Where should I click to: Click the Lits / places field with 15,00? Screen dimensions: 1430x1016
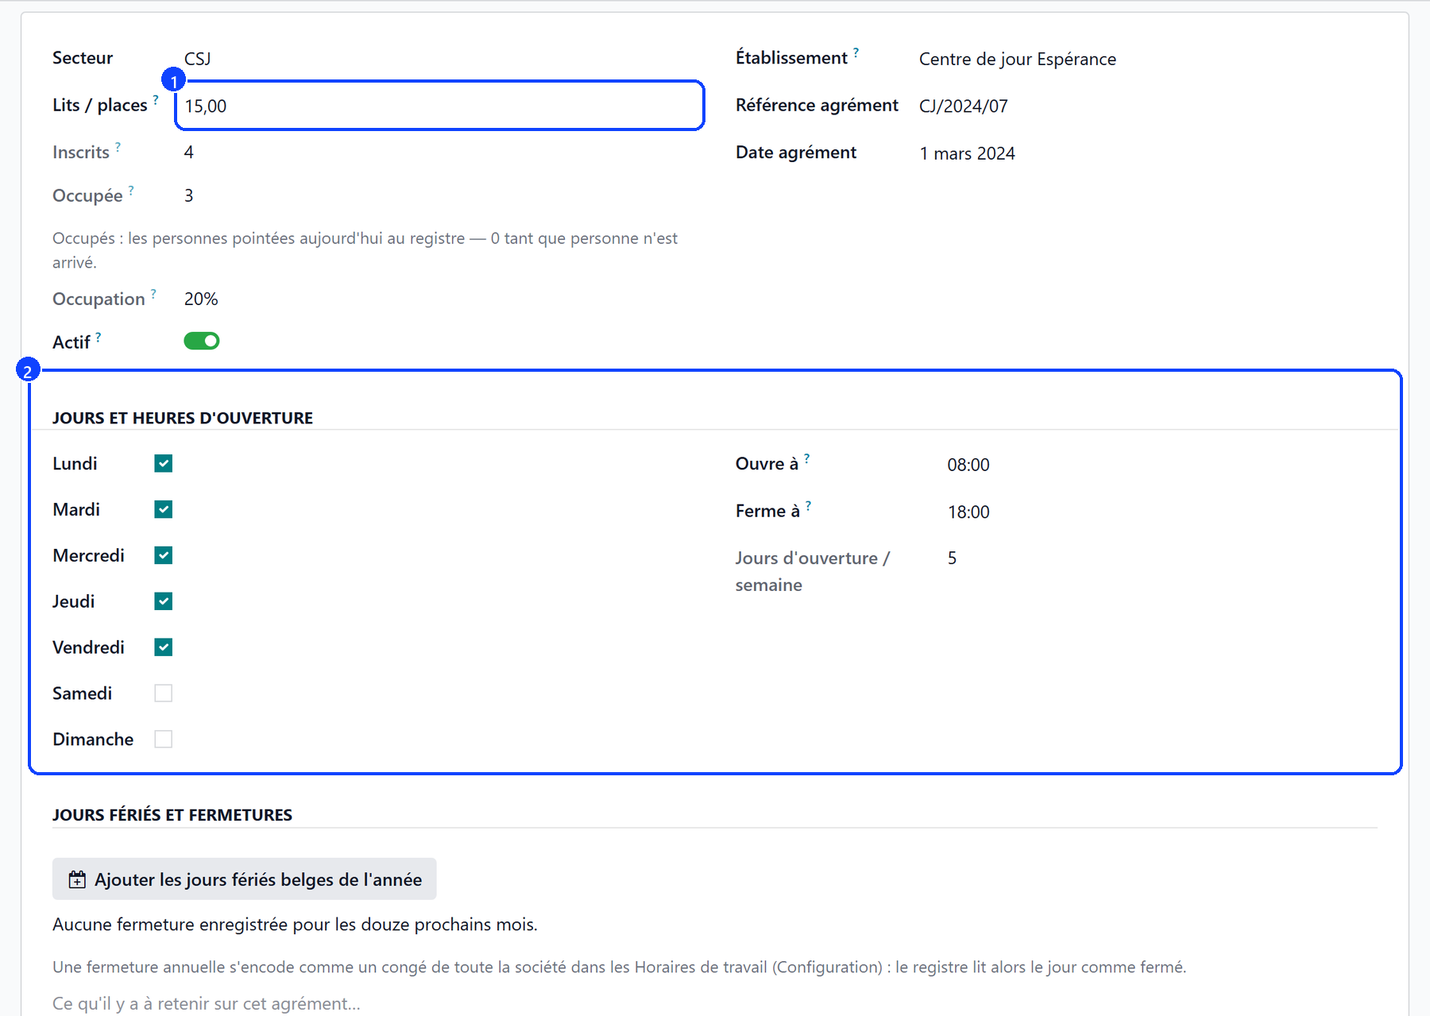(x=439, y=106)
